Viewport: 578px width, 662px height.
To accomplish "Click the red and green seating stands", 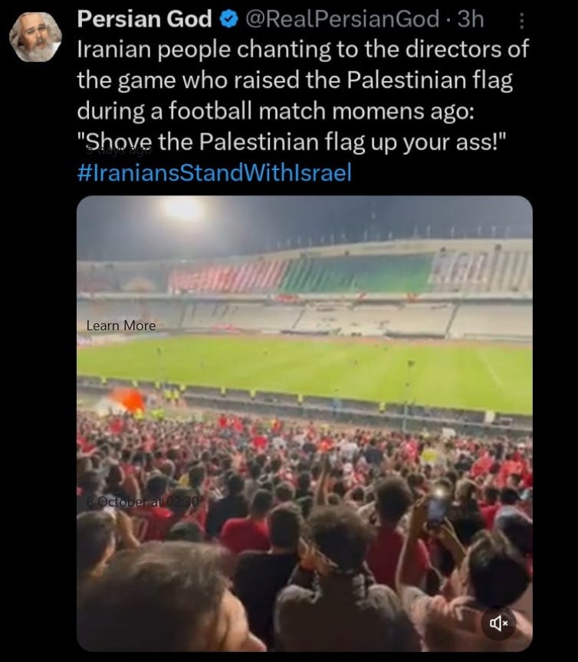I will pyautogui.click(x=300, y=275).
